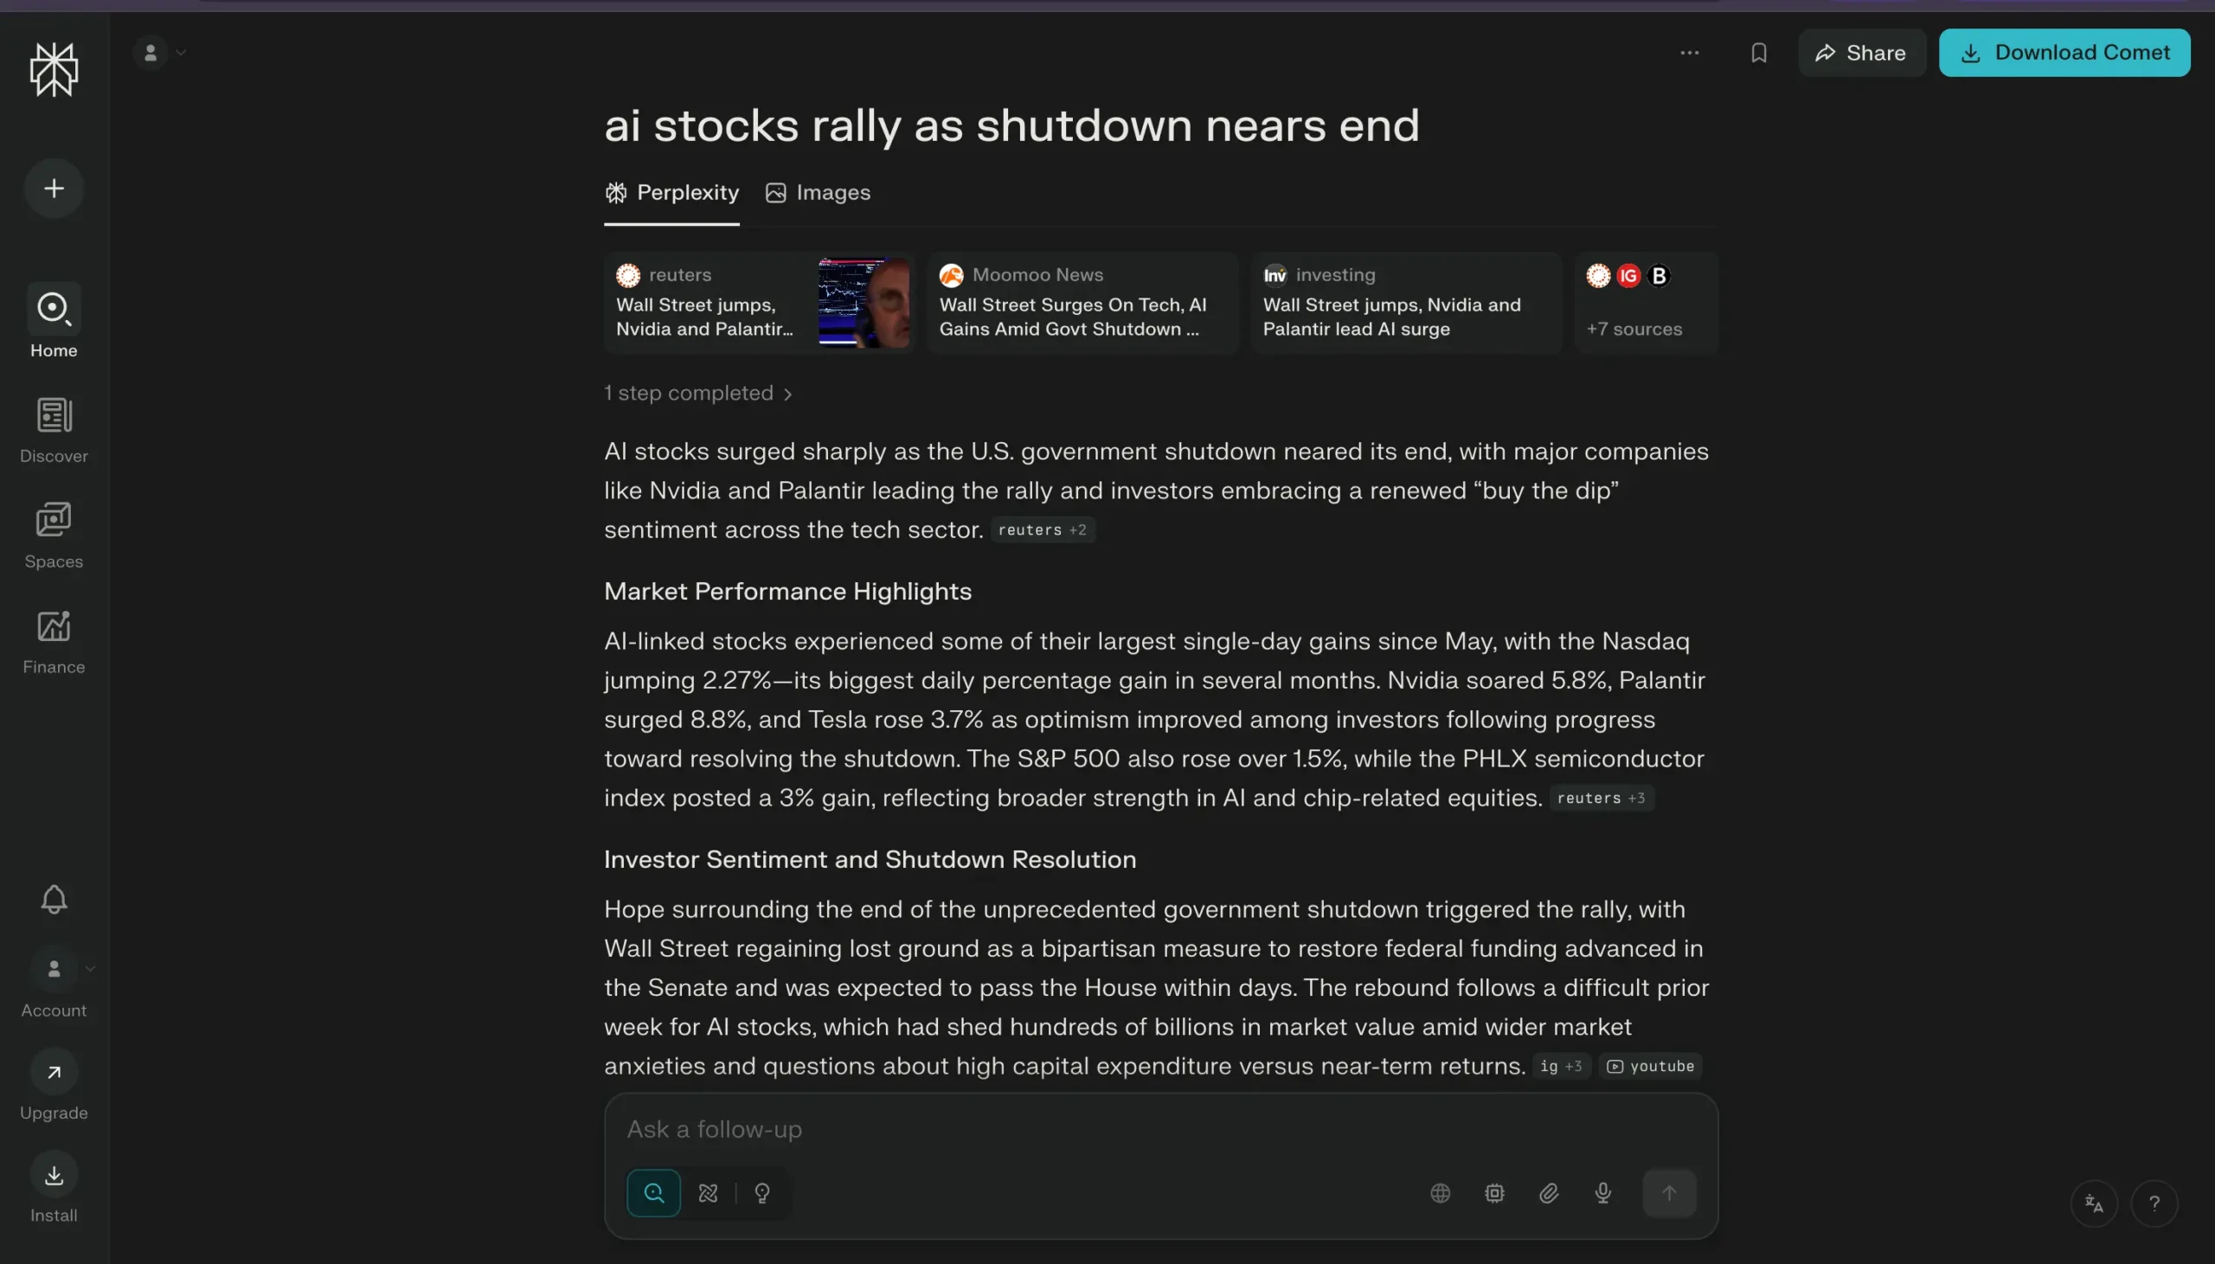
Task: Open notifications bell
Action: coord(54,899)
